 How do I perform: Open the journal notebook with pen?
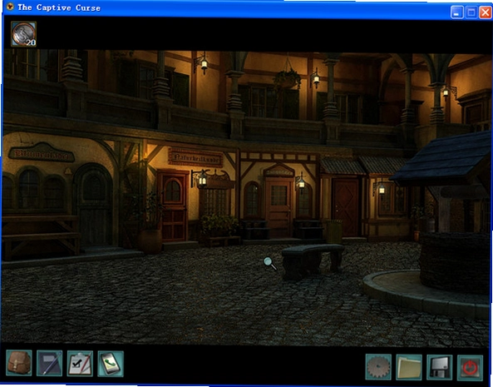pyautogui.click(x=49, y=364)
